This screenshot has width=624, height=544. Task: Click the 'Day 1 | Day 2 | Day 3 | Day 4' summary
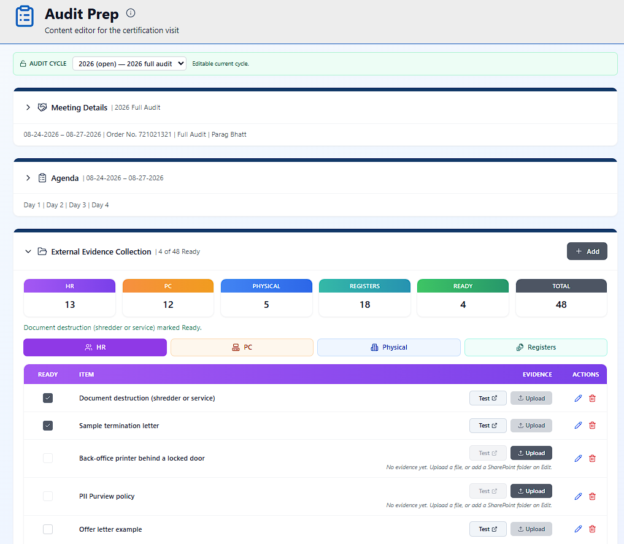tap(66, 205)
